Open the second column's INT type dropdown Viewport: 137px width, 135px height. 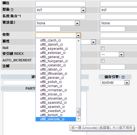click(119, 10)
